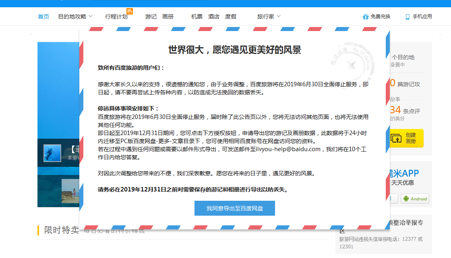Click the phone icon beside 手机应用
The width and height of the screenshot is (451, 258).
[x=407, y=17]
